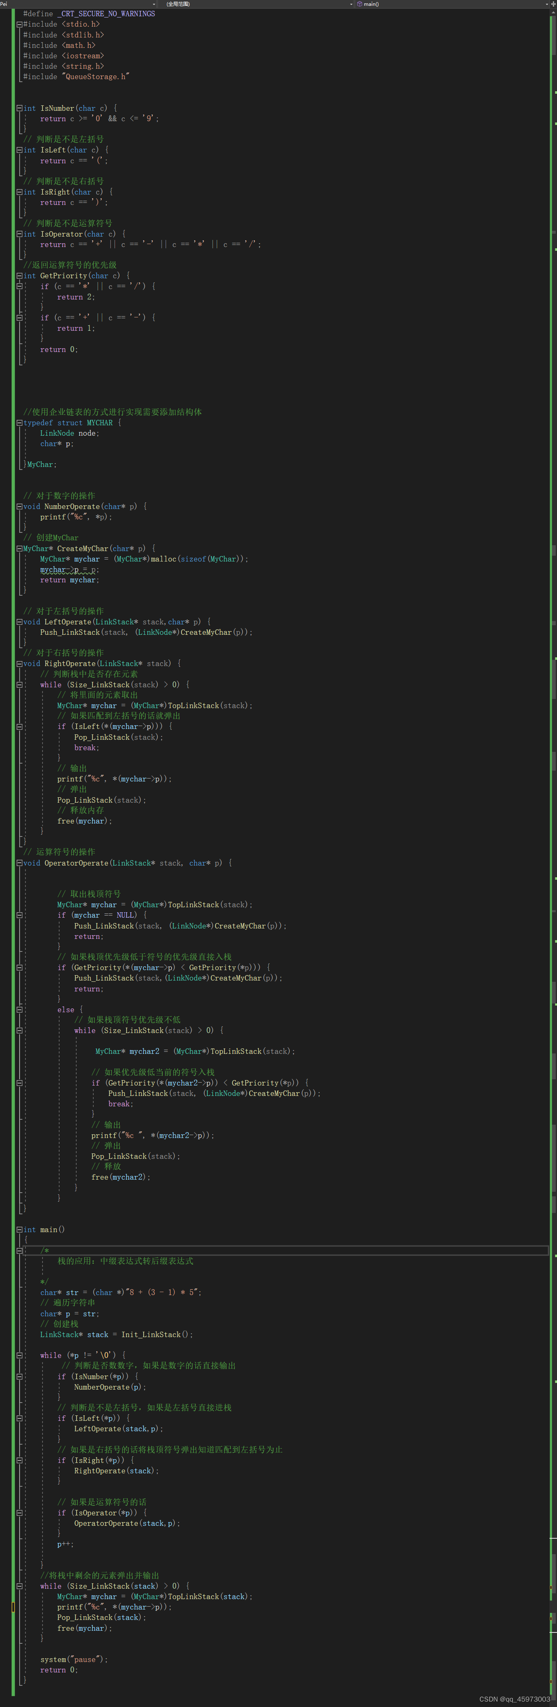Click the 'OperatorOperate(stack,p);' call
557x1707 pixels.
[127, 1523]
